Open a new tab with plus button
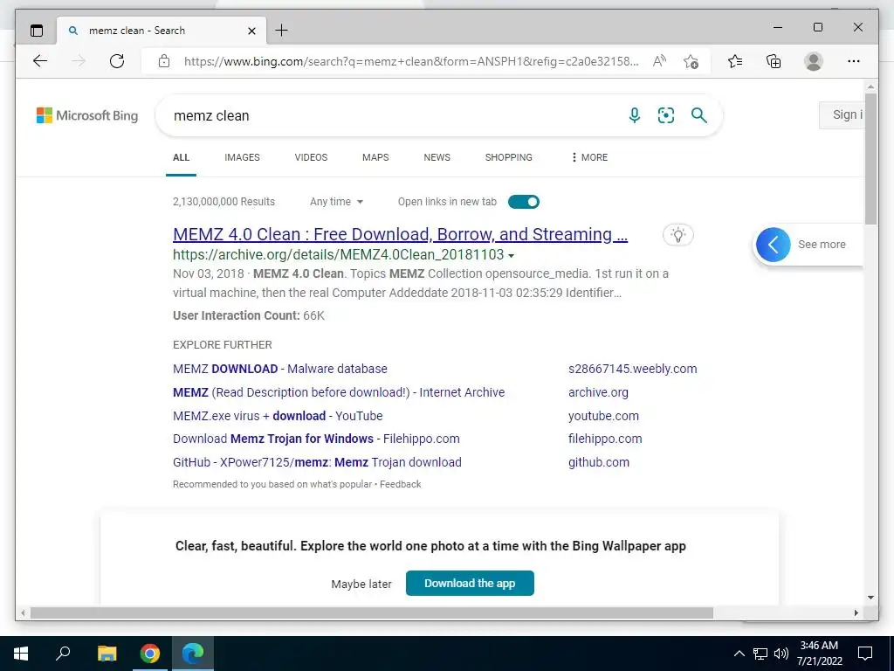Screen dimensions: 894x671 (282, 31)
